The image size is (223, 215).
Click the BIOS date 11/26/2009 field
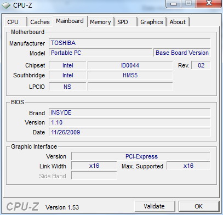tap(130, 132)
